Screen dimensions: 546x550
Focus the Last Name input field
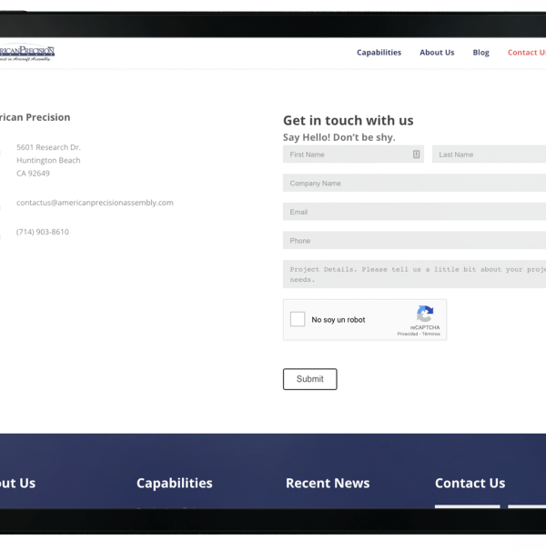pos(489,155)
